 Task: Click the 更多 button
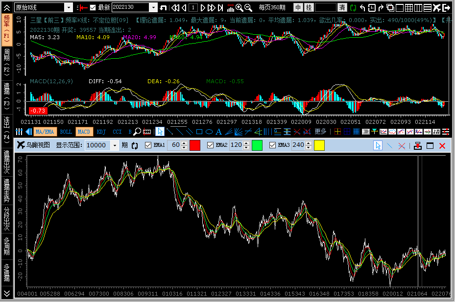tap(320, 132)
